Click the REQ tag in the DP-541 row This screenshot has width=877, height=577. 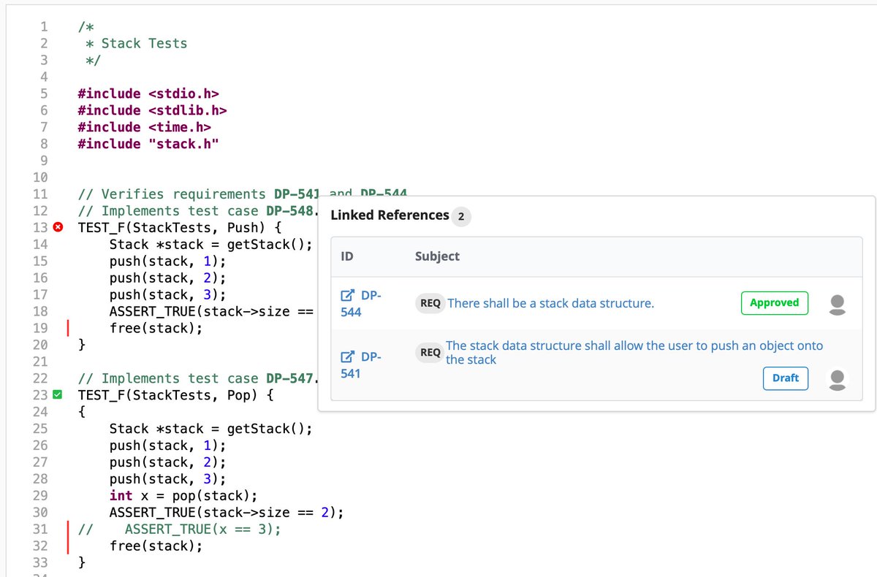click(430, 353)
